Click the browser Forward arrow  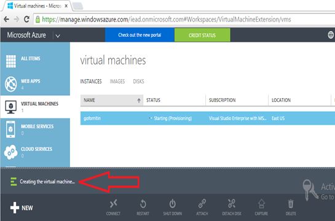click(17, 20)
